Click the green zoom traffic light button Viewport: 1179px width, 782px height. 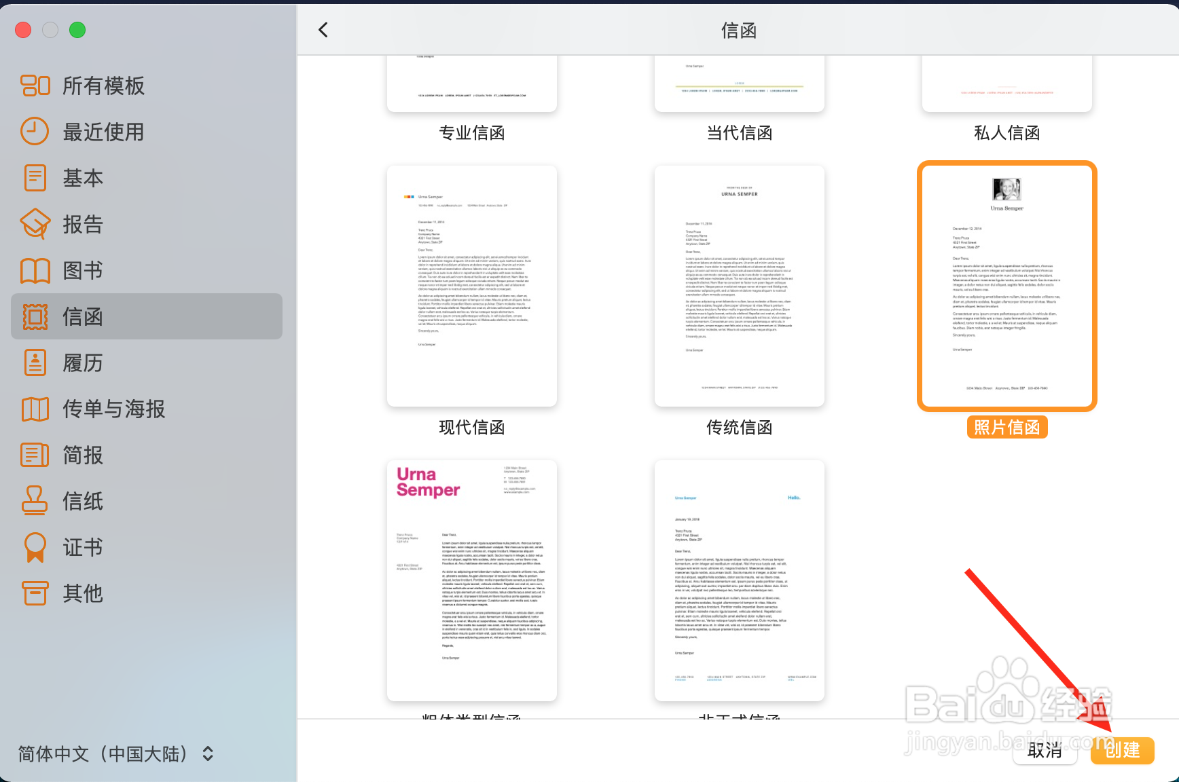[77, 30]
